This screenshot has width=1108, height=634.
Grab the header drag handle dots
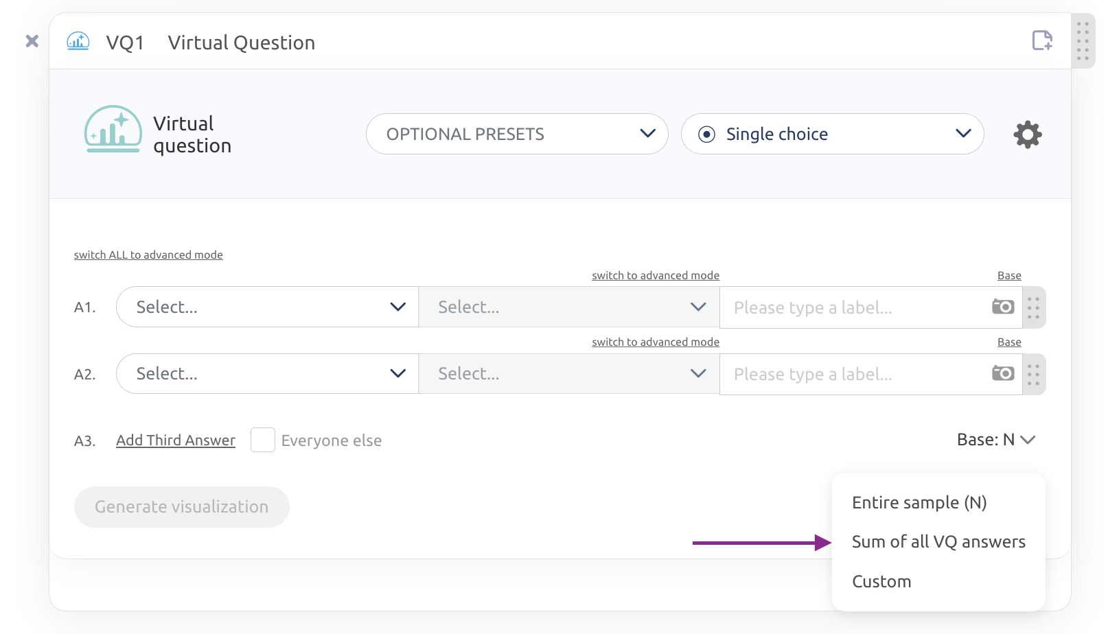click(1083, 41)
